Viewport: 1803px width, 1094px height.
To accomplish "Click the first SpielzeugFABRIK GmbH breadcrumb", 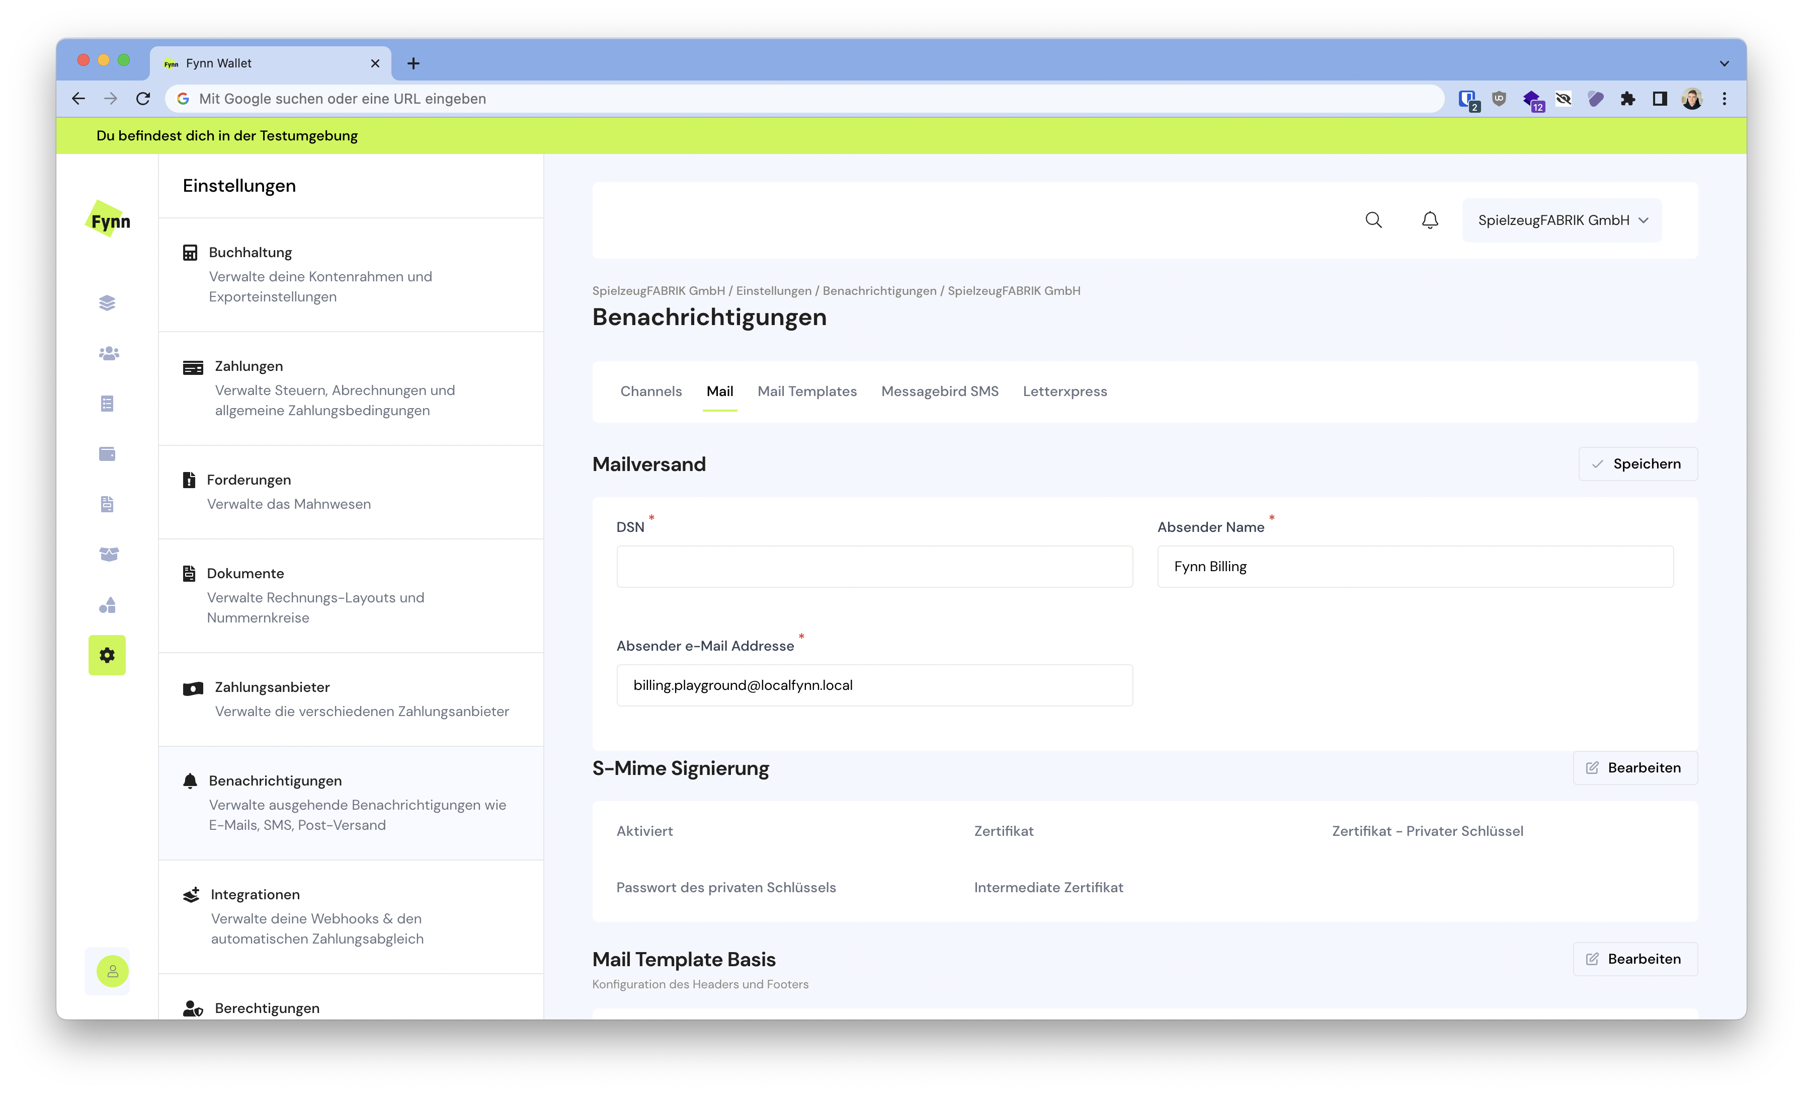I will pos(659,290).
